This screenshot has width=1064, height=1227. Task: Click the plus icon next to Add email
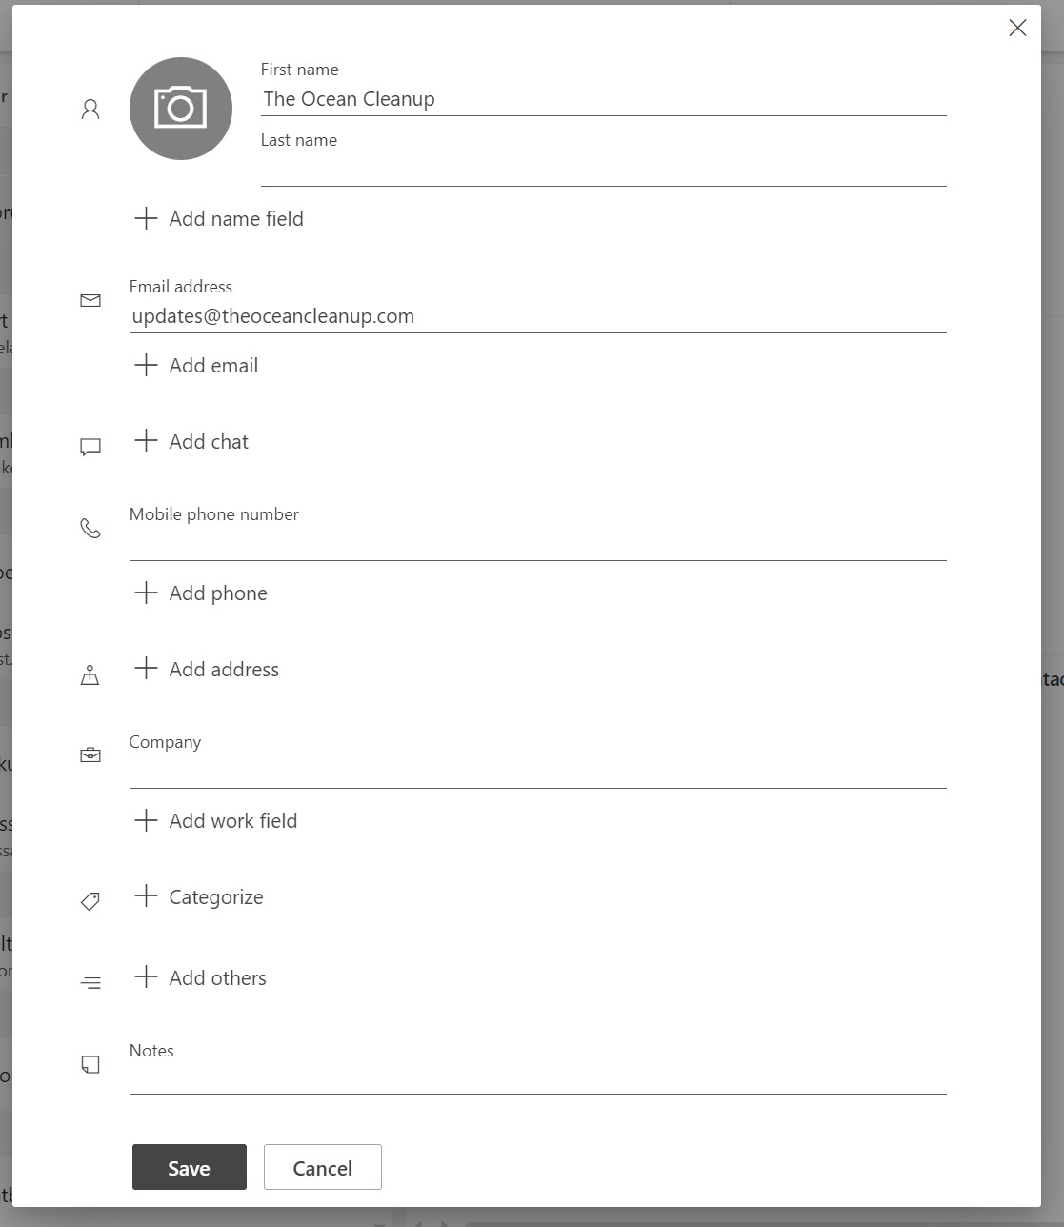146,365
